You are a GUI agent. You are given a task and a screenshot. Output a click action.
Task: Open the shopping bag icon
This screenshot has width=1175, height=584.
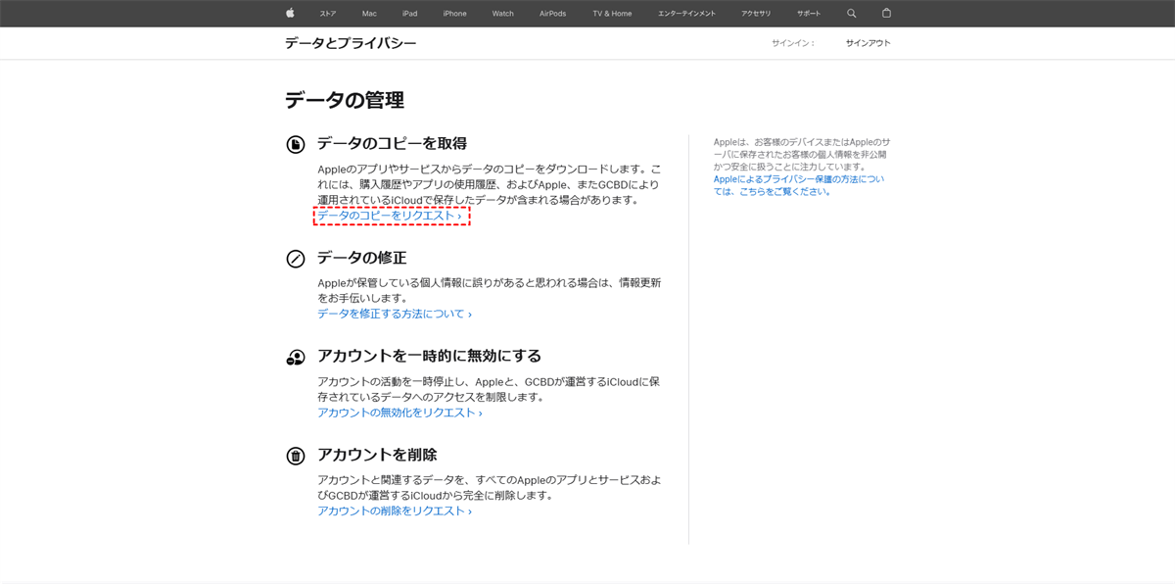tap(886, 14)
